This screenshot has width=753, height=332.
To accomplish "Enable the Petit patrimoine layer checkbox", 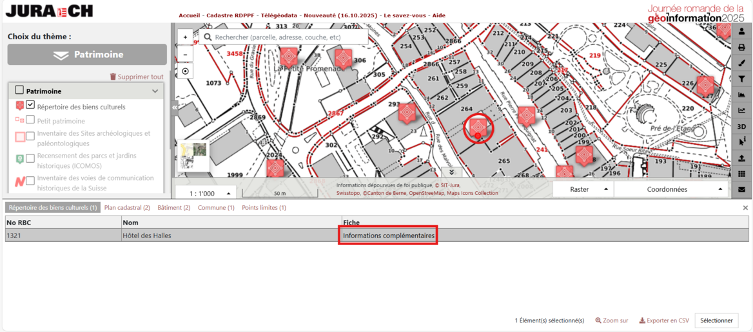I will pyautogui.click(x=30, y=120).
